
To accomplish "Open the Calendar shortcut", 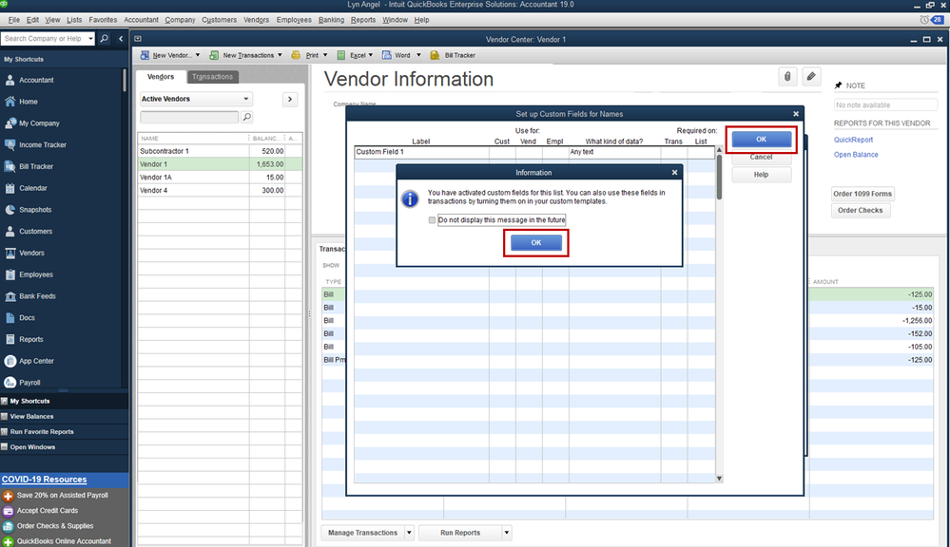I will tap(32, 188).
